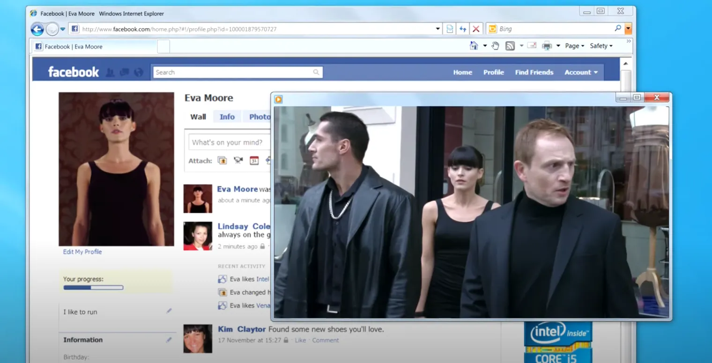Image resolution: width=712 pixels, height=363 pixels.
Task: Click the notifications globe icon
Action: click(x=138, y=72)
